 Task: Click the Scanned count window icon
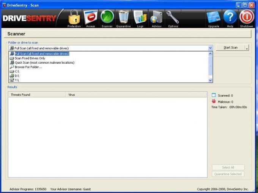point(214,95)
